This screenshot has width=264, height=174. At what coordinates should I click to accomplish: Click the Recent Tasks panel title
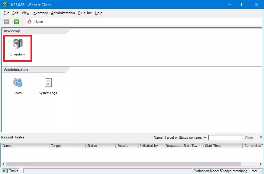pos(13,137)
